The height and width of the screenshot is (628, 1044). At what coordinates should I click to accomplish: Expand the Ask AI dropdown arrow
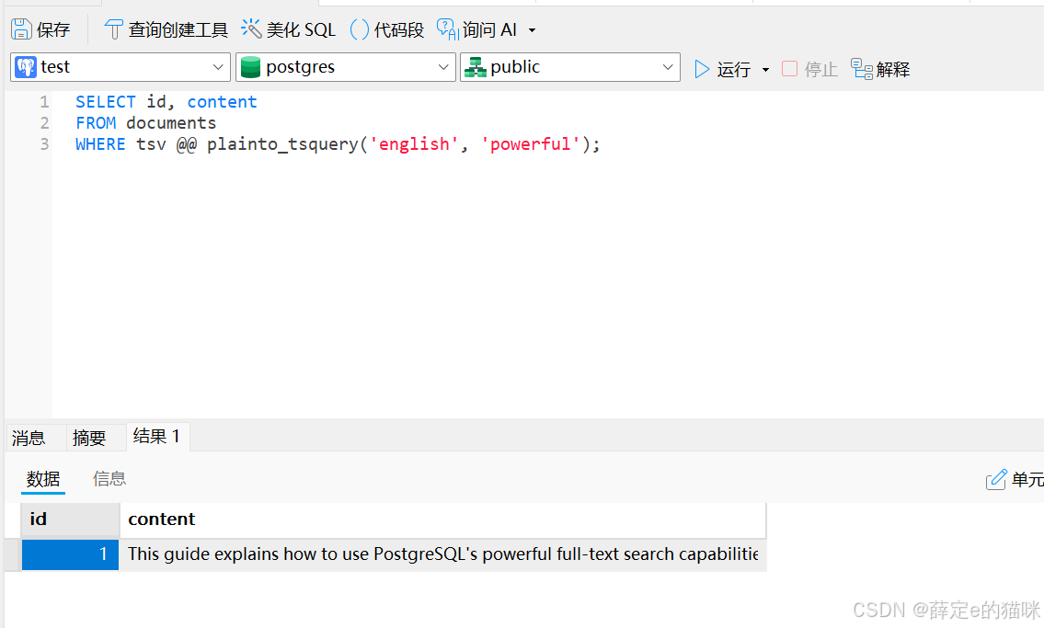pyautogui.click(x=532, y=30)
